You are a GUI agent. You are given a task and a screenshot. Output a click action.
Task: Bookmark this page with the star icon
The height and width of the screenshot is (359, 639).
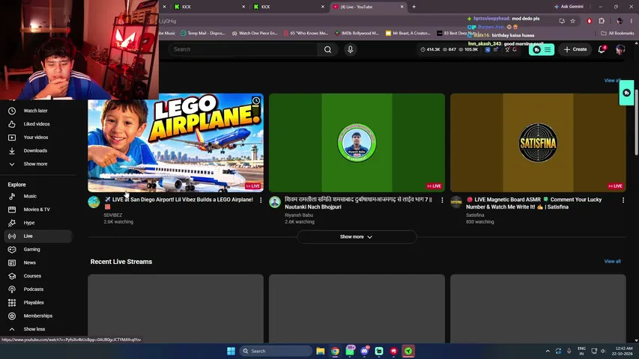point(572,21)
